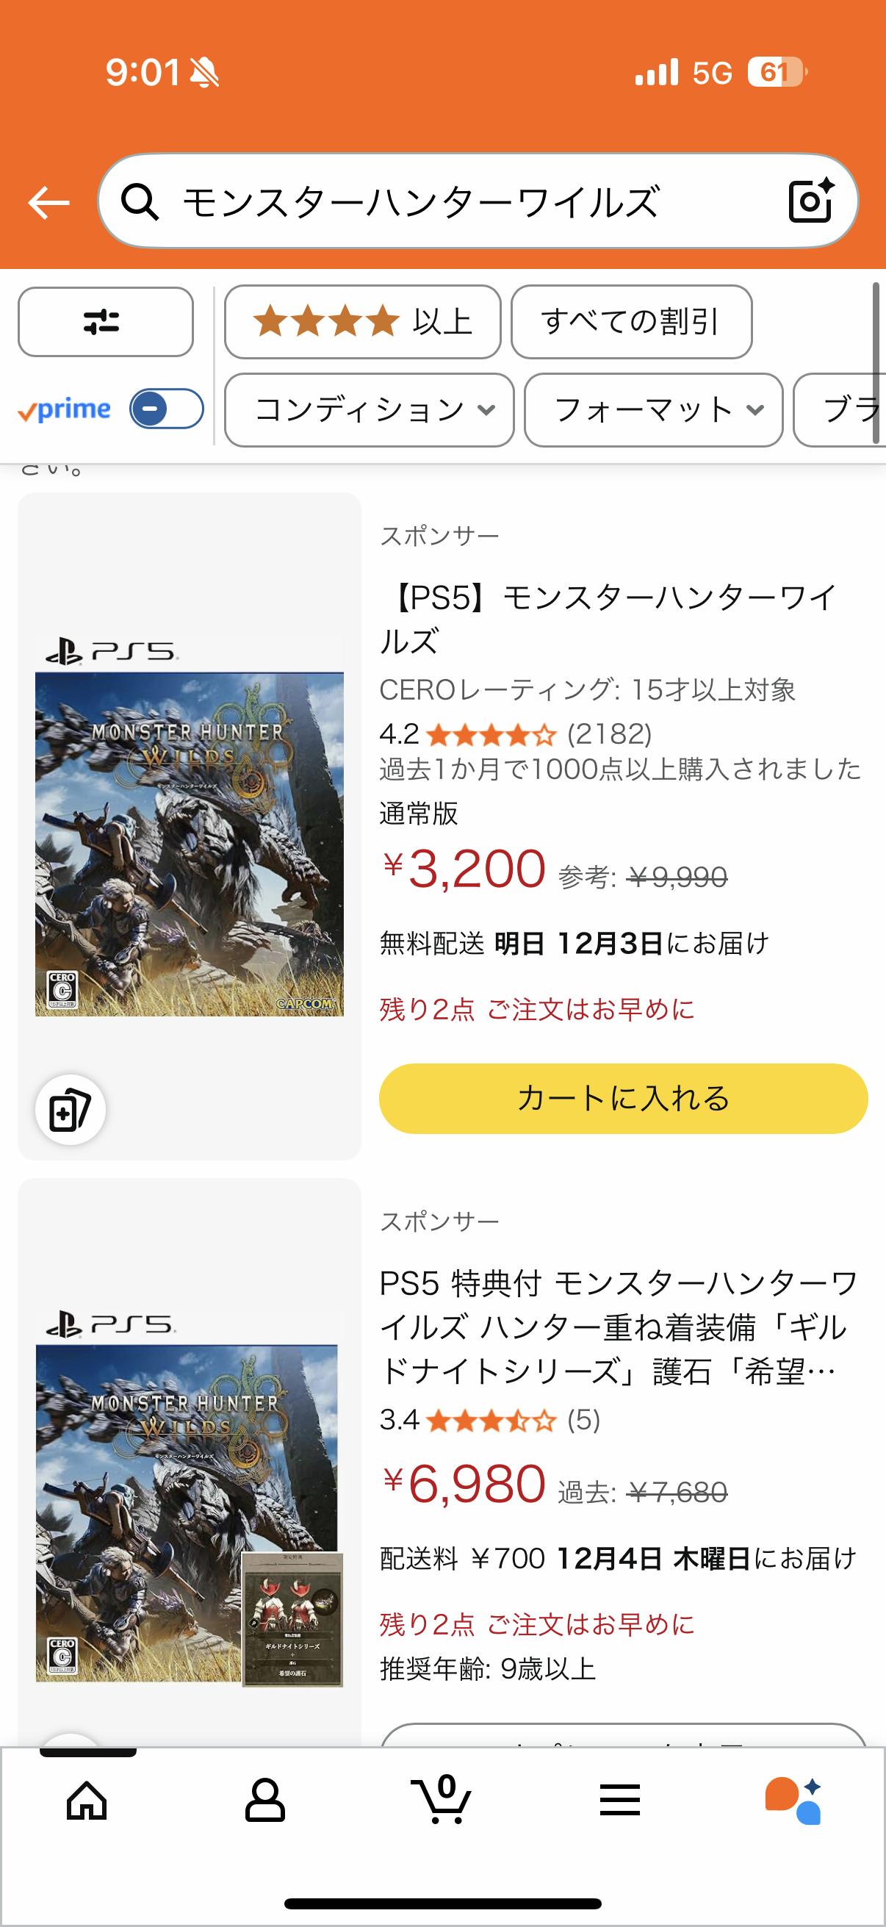
Task: Toggle the Prime filter switch
Action: pyautogui.click(x=166, y=409)
